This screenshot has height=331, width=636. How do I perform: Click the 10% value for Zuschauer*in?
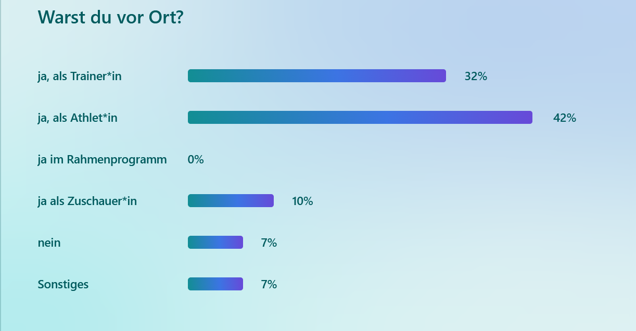[302, 201]
